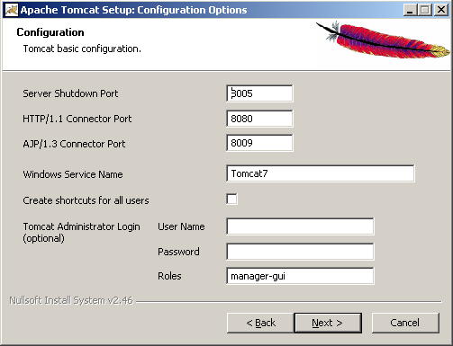The image size is (453, 346).
Task: Click the Create shortcuts for all users label
Action: 86,200
